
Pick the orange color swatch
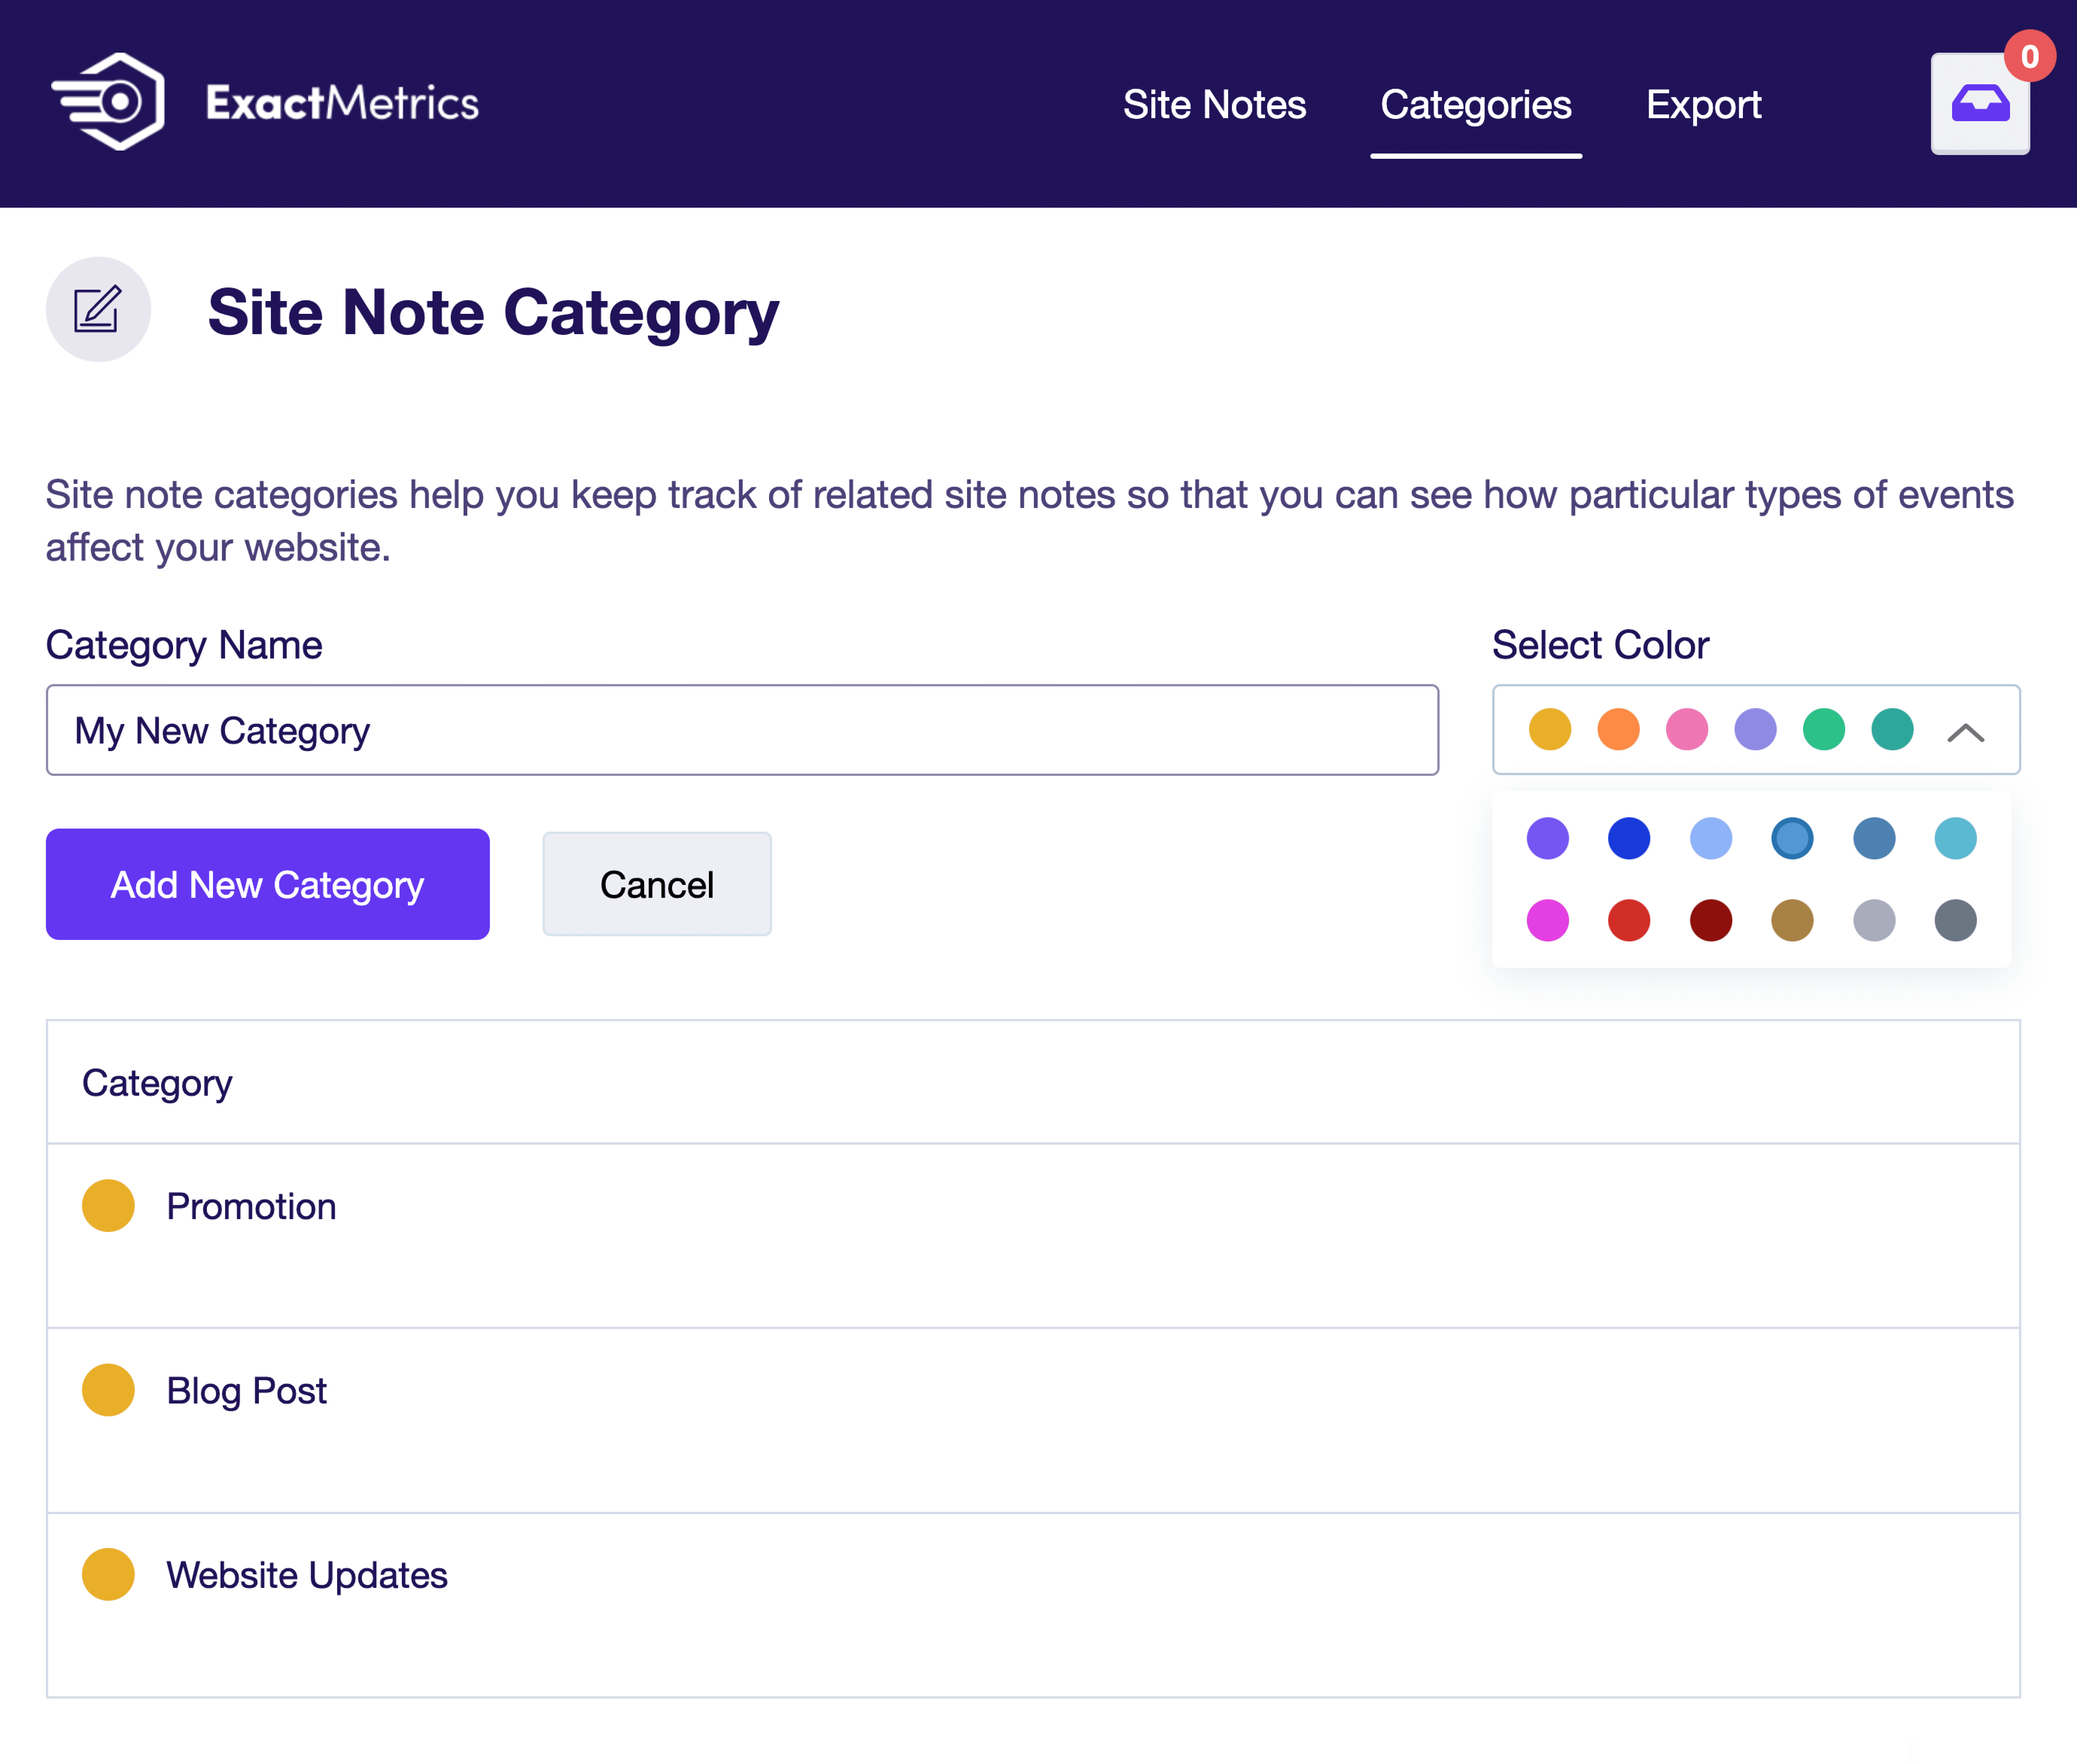pyautogui.click(x=1618, y=729)
